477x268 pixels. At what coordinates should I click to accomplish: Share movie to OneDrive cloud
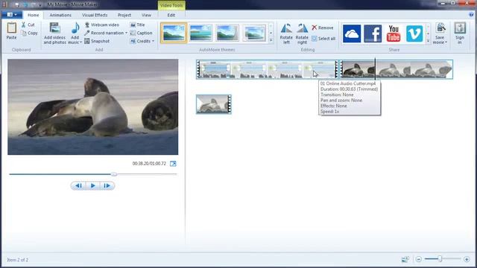tap(352, 33)
